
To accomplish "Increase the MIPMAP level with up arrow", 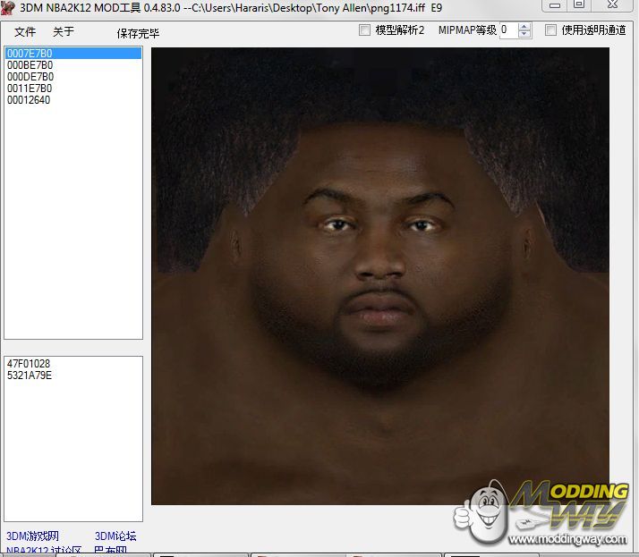I will (524, 26).
